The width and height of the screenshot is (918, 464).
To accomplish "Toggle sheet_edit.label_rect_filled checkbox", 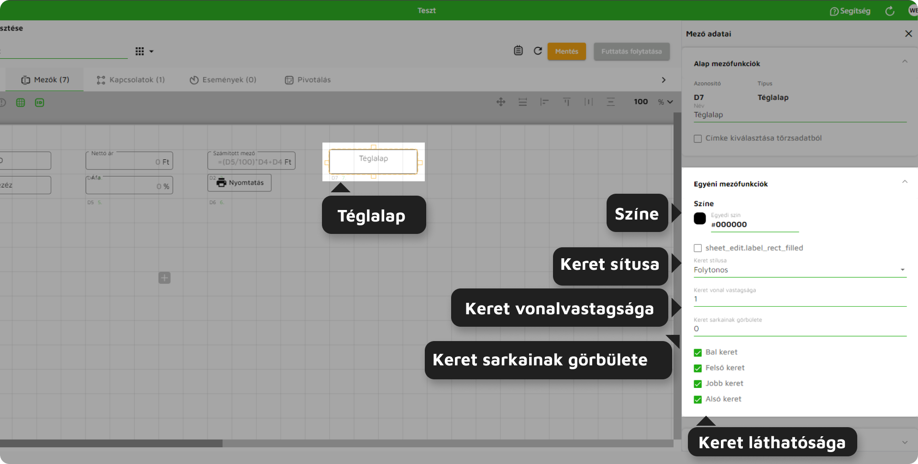I will (698, 248).
